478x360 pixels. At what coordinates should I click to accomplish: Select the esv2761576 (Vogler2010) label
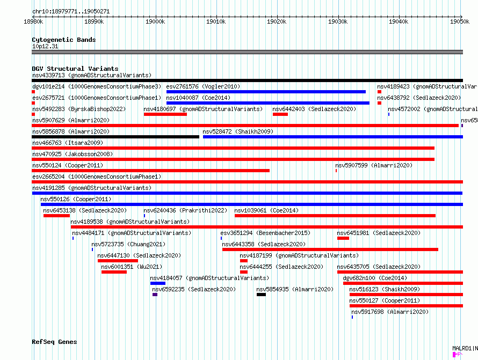(203, 86)
